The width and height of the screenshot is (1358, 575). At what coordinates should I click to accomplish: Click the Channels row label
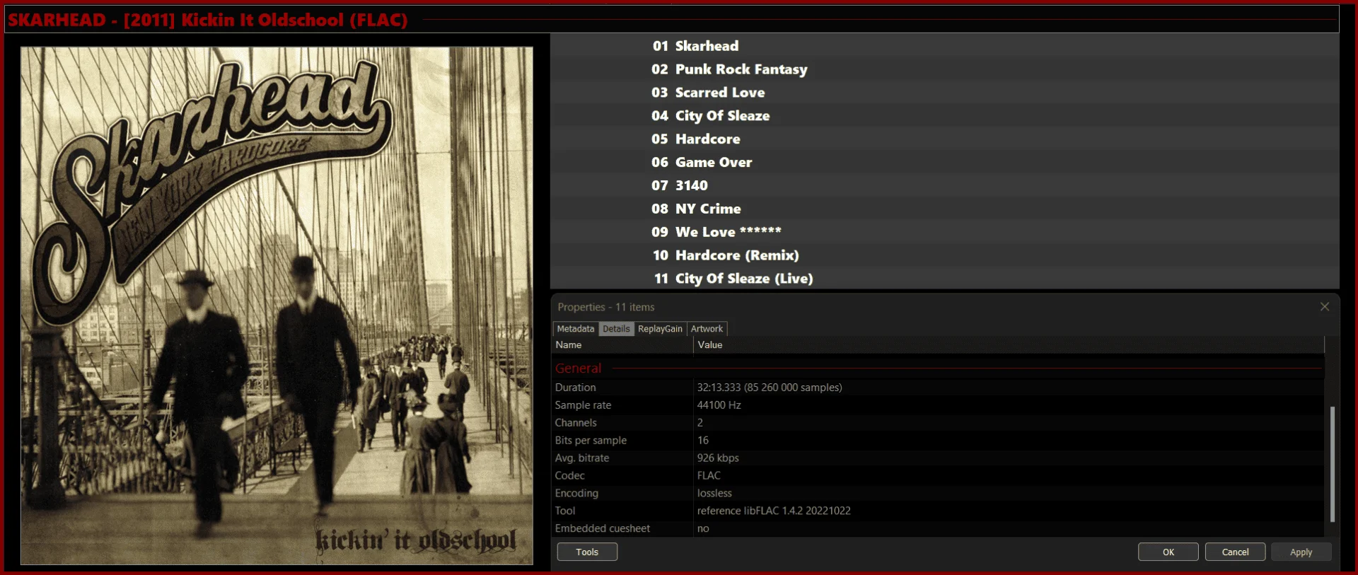pyautogui.click(x=576, y=423)
